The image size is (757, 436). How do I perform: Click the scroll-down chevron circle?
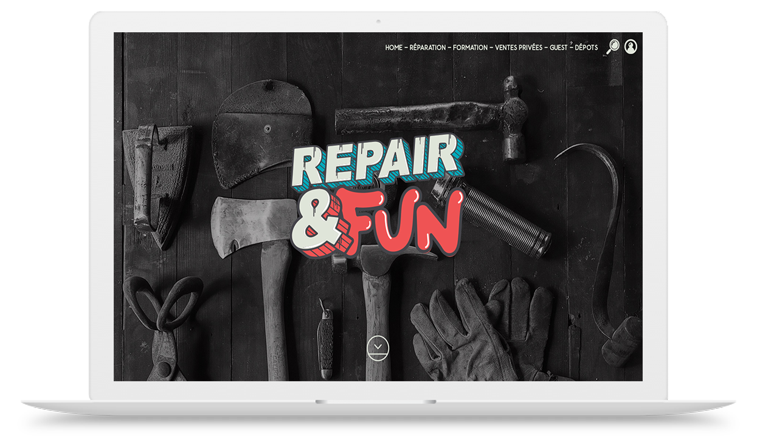click(378, 348)
